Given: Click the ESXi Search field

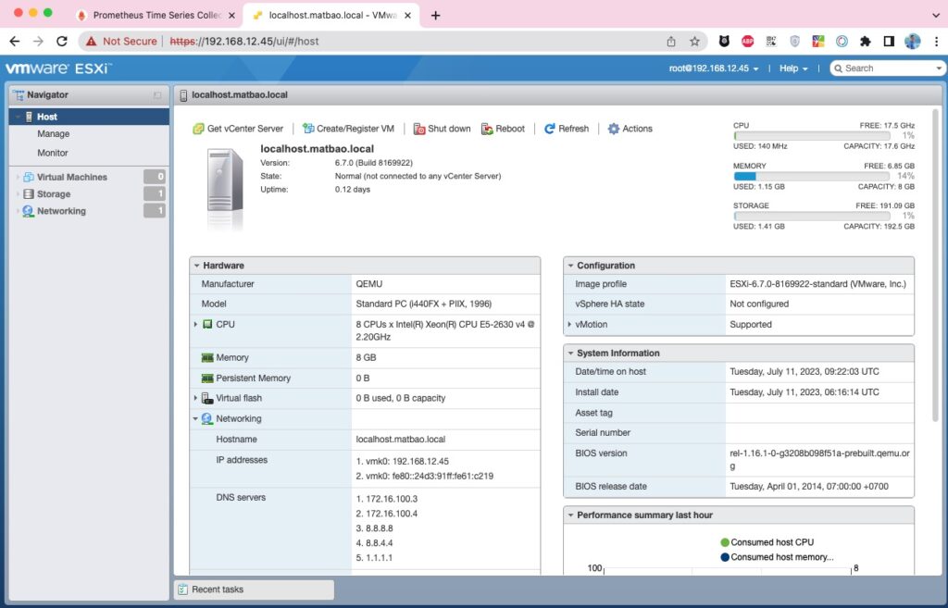Looking at the screenshot, I should pos(886,68).
